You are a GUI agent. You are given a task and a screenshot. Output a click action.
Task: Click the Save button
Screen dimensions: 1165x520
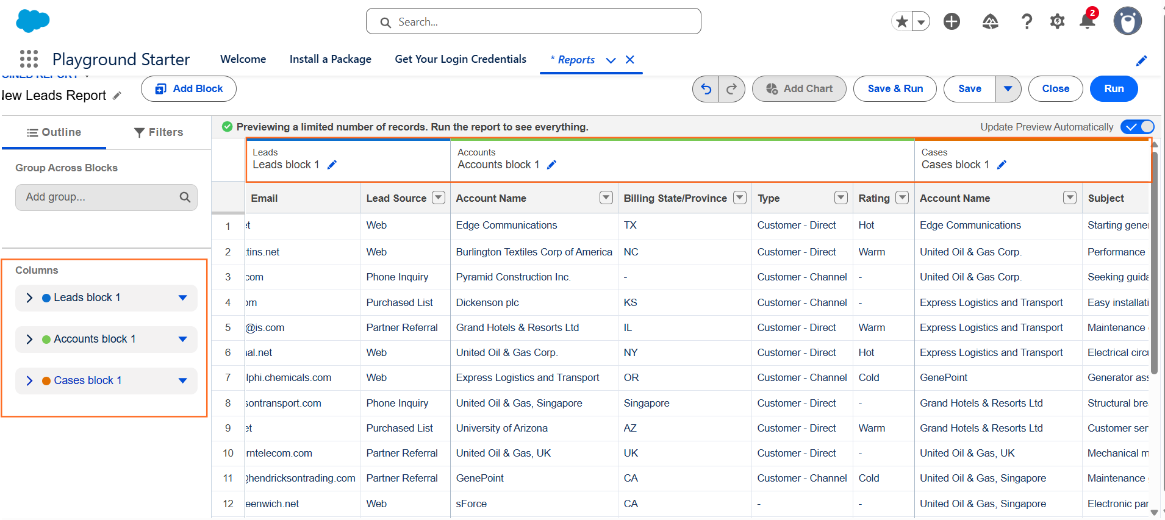coord(970,89)
